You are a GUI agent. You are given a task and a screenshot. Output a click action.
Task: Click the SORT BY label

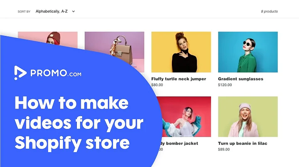tap(24, 12)
